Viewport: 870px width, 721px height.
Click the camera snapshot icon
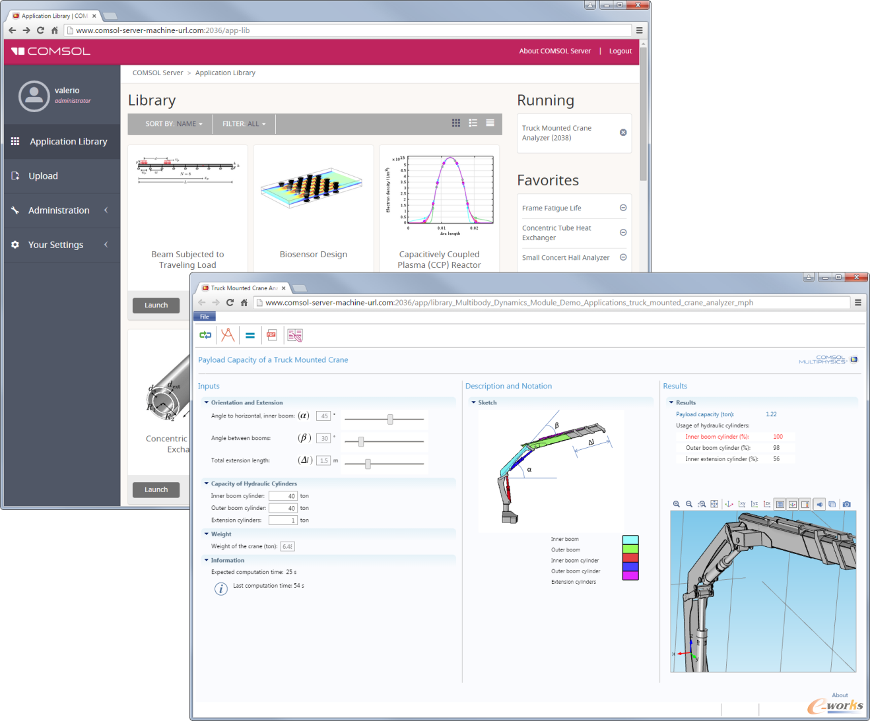(x=847, y=504)
